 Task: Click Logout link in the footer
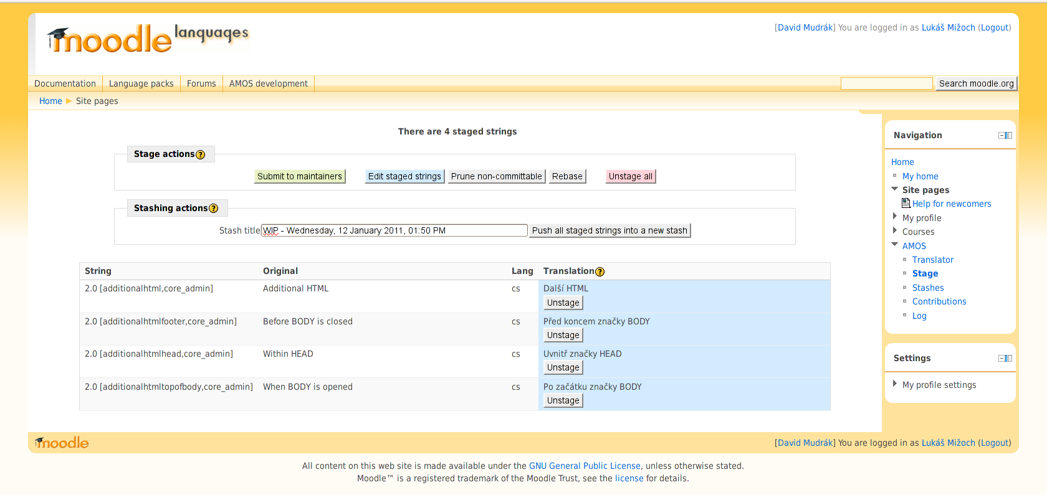pyautogui.click(x=995, y=443)
